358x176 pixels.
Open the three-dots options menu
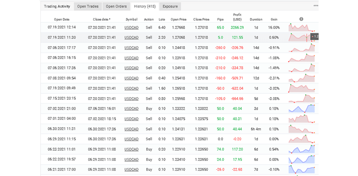tap(316, 6)
